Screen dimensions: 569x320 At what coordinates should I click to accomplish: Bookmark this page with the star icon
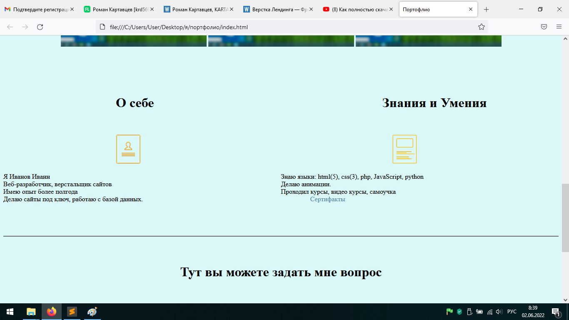point(482,27)
